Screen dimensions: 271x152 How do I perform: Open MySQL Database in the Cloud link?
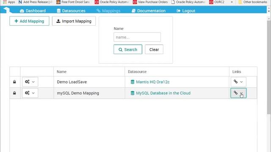pyautogui.click(x=163, y=93)
